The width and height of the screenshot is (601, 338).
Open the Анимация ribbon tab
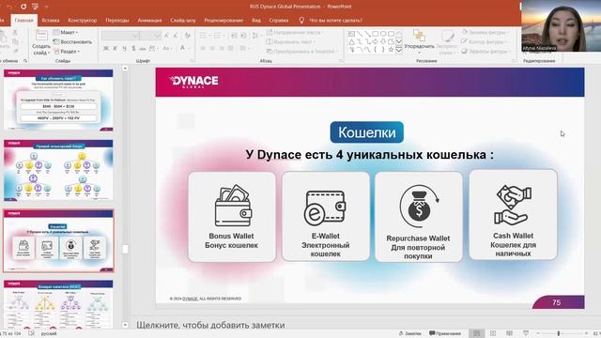click(x=149, y=21)
